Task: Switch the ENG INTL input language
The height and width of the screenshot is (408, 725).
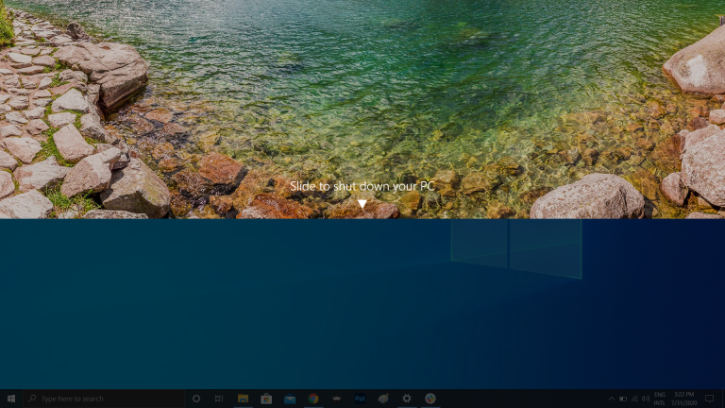Action: pos(659,399)
